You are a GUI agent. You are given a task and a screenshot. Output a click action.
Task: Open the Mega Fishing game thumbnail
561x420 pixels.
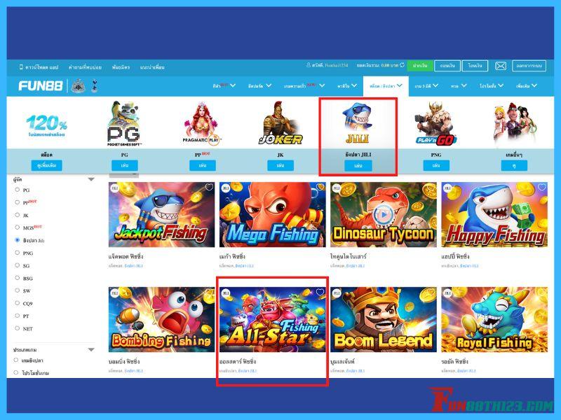273,215
